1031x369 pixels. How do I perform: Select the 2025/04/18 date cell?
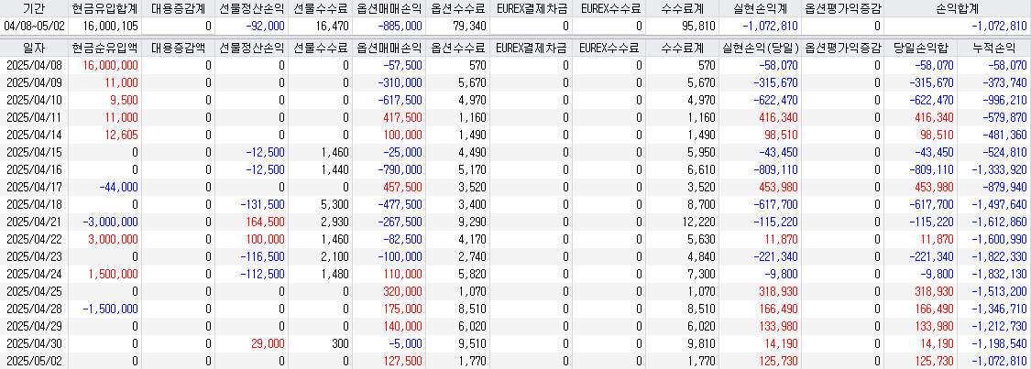point(33,205)
